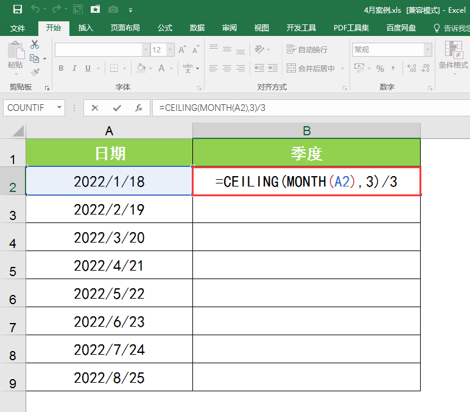Open the 合并后居中 dropdown arrow

(342, 68)
